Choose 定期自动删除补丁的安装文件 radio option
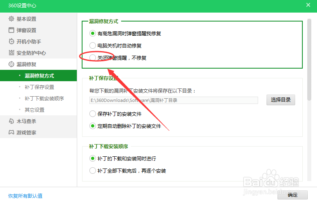 93,126
